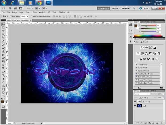Add a Levels adjustment
This screenshot has width=166, height=125.
point(146,48)
